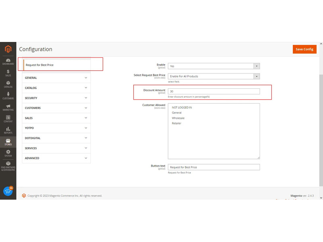
Task: Click the Magento logo icon in sidebar
Action: pyautogui.click(x=8, y=49)
